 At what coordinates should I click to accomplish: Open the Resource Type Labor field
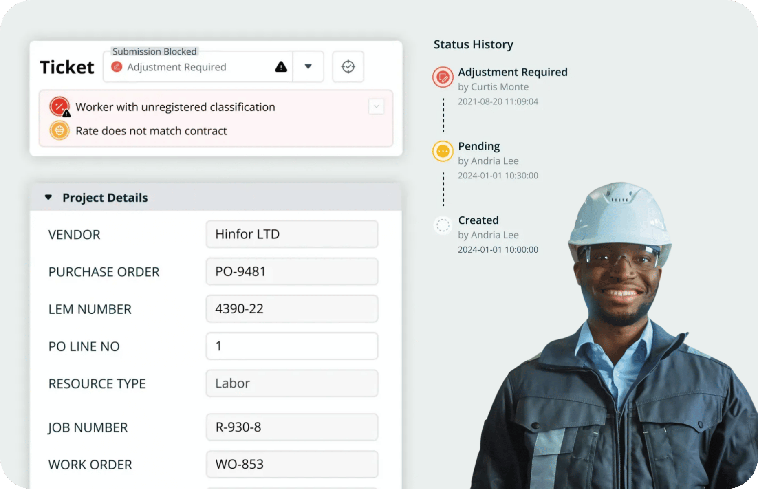coord(292,383)
